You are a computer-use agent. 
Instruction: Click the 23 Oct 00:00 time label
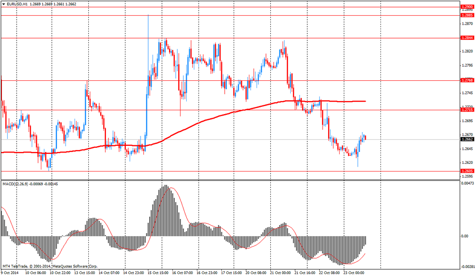click(x=354, y=273)
